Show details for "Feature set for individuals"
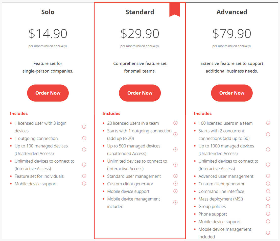Viewport: 280px width, 241px height. (84, 176)
